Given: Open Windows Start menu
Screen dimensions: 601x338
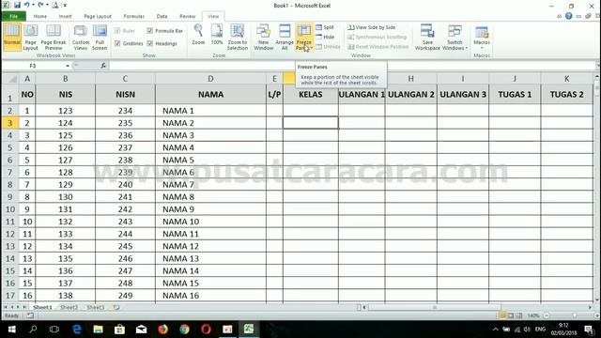Looking at the screenshot, I should point(11,330).
